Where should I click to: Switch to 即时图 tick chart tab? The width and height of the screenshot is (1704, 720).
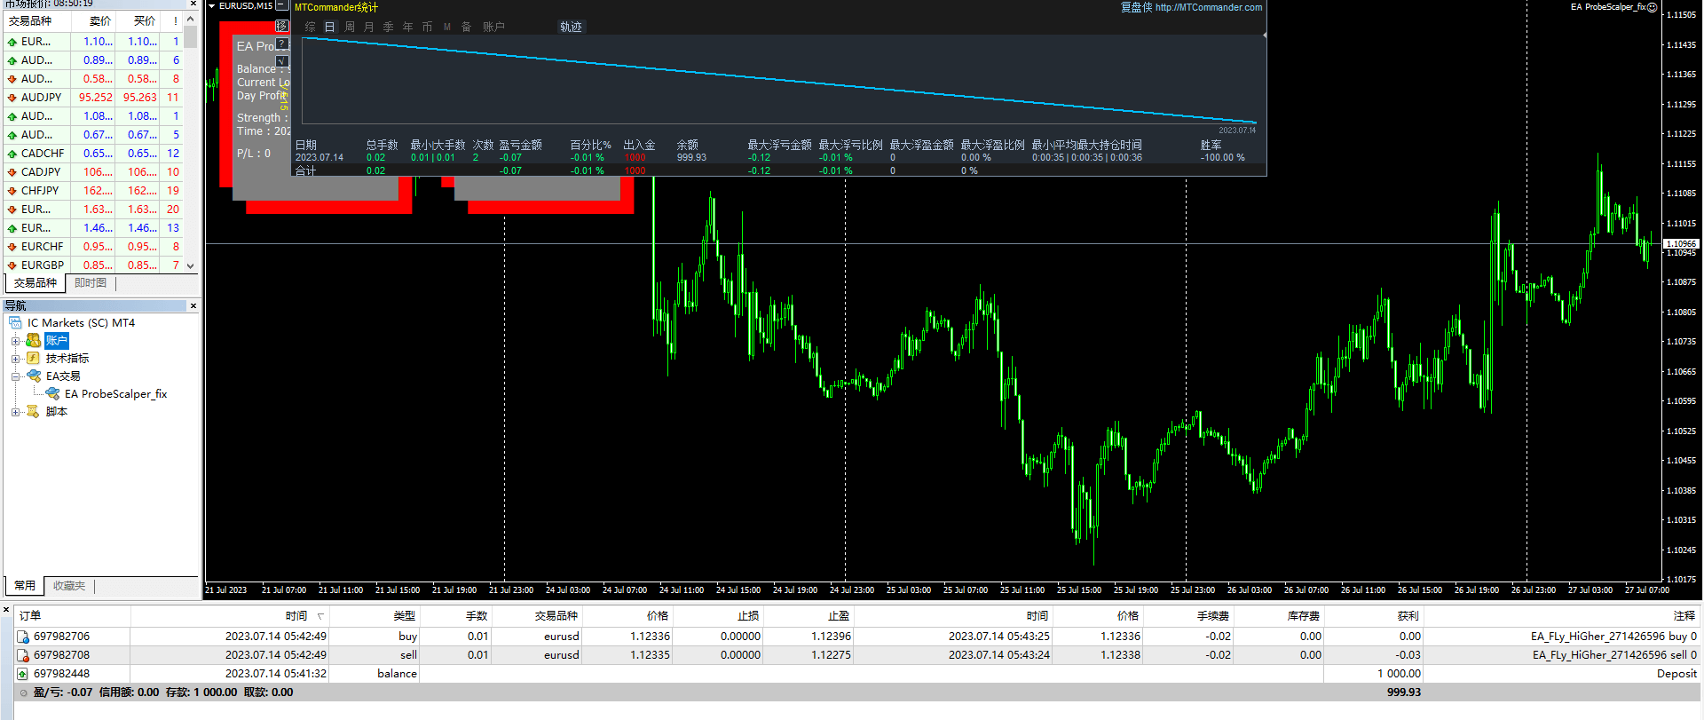(x=91, y=283)
